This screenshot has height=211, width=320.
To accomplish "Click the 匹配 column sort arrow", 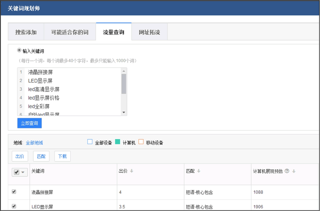I will (199, 171).
